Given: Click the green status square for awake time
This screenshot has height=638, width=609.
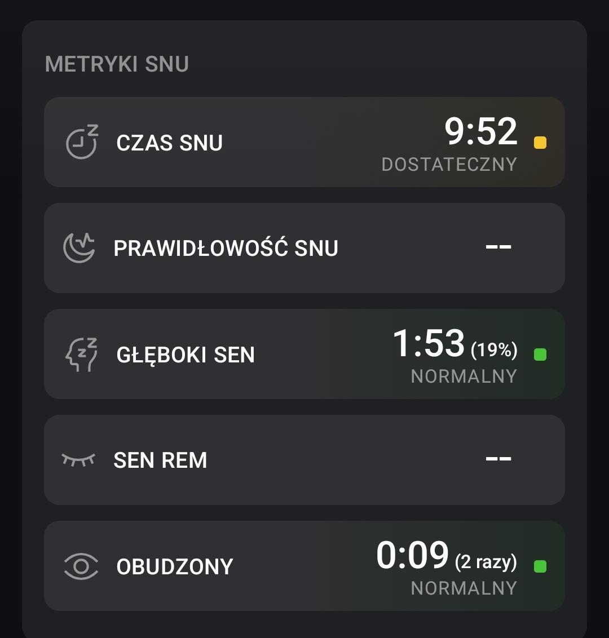Looking at the screenshot, I should (540, 566).
